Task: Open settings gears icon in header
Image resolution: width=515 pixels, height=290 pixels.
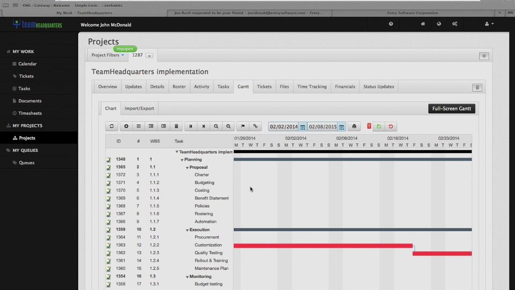Action: (x=455, y=24)
